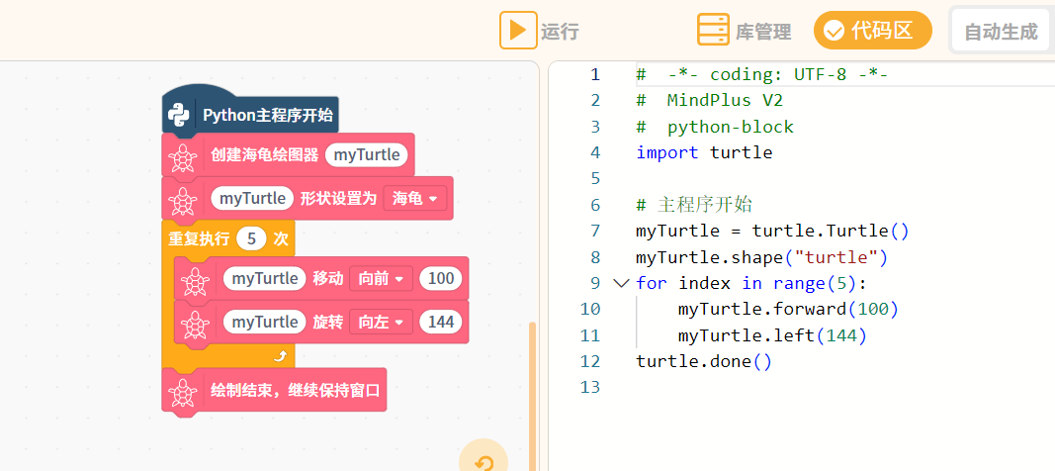Image resolution: width=1055 pixels, height=471 pixels.
Task: Click turtle icon on the drawing-finished block
Action: coord(182,393)
